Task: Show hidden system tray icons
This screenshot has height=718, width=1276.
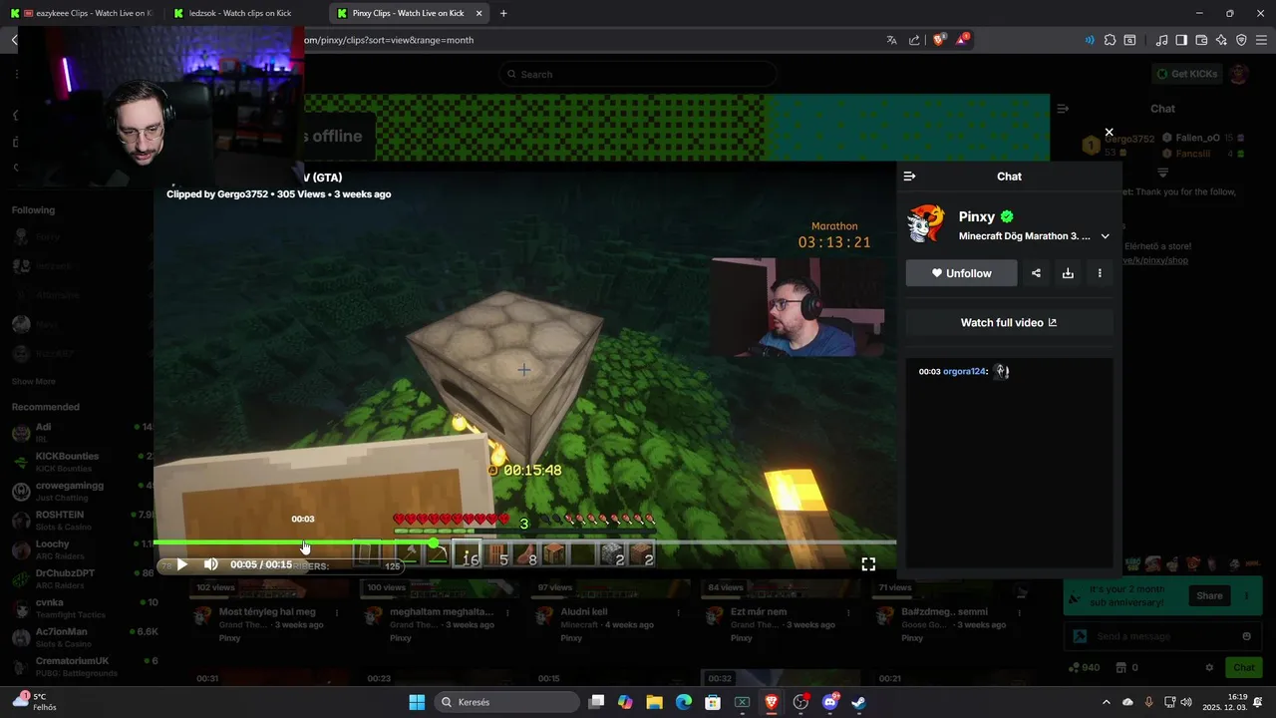Action: (1106, 702)
